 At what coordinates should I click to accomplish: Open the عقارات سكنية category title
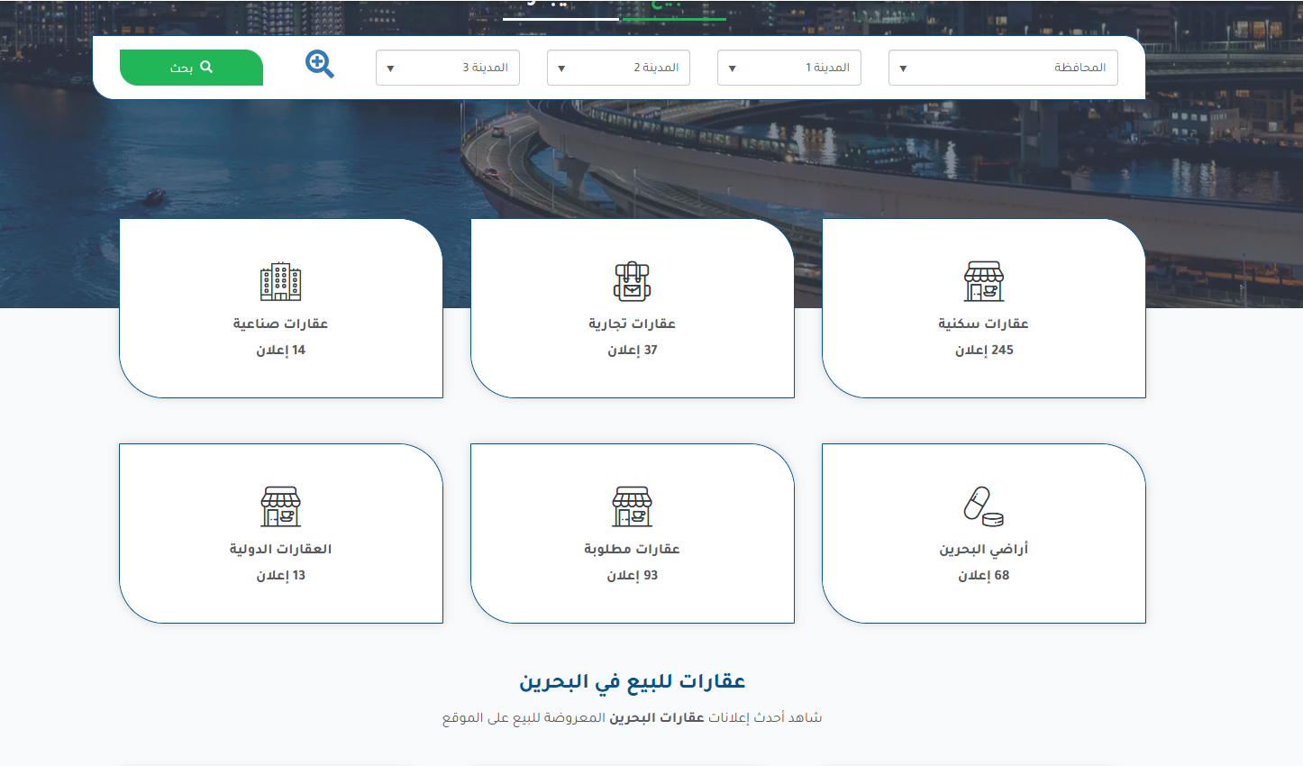point(983,324)
